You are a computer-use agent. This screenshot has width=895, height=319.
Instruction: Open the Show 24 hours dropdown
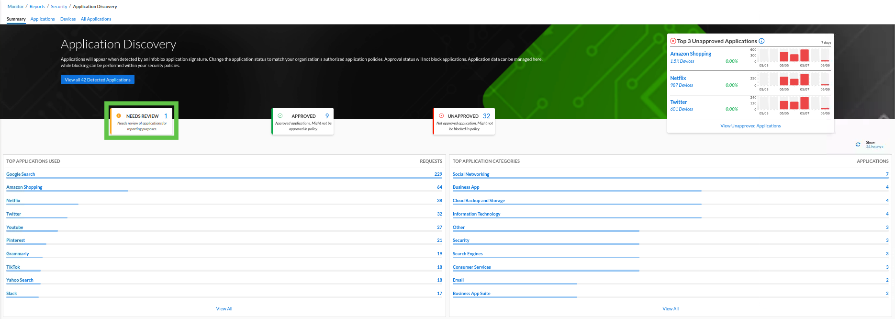(x=874, y=147)
